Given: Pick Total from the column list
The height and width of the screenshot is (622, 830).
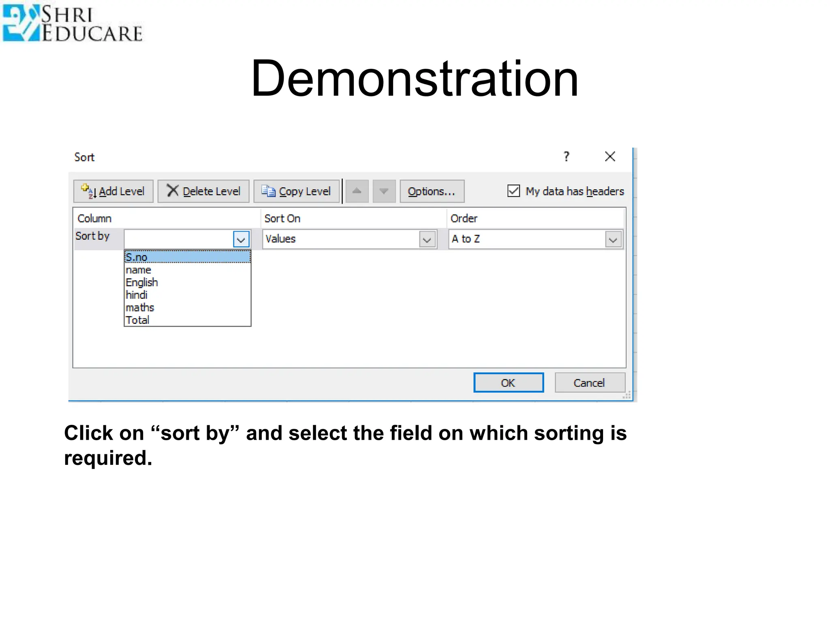Looking at the screenshot, I should 188,320.
